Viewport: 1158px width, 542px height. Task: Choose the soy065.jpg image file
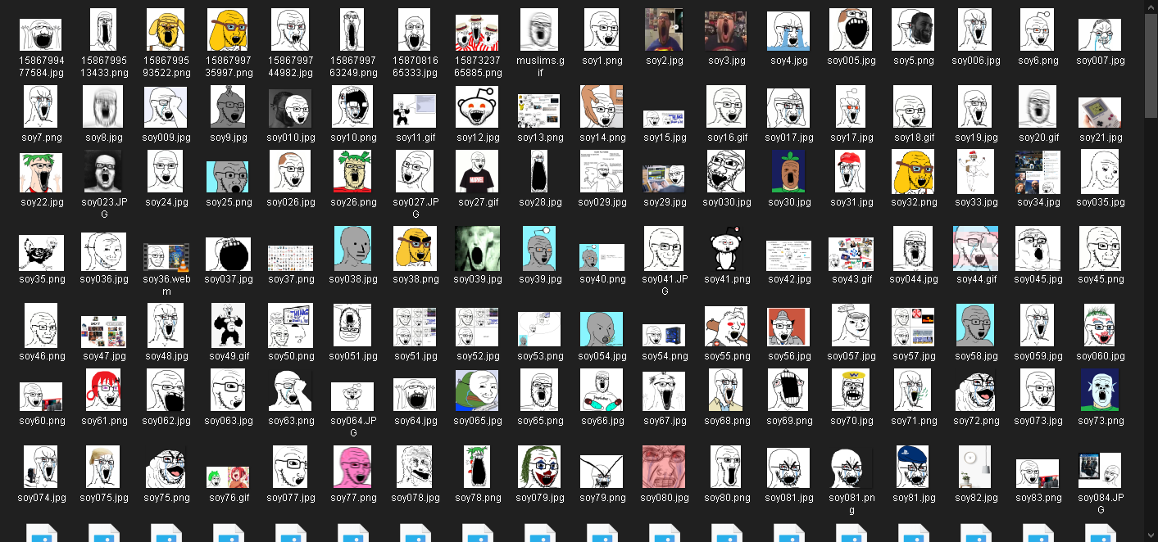tap(477, 391)
